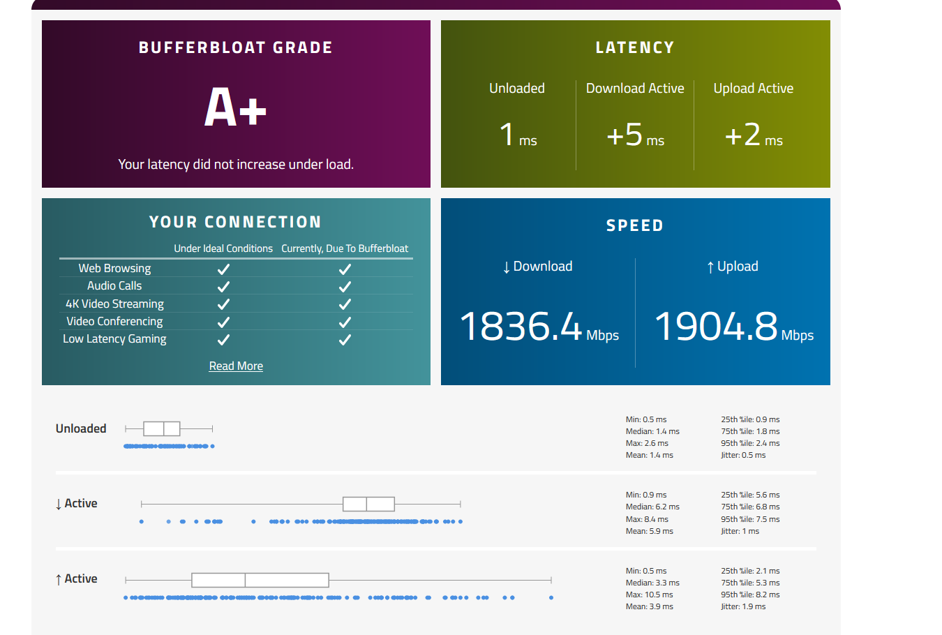
Task: Click the Read More link
Action: click(x=236, y=366)
